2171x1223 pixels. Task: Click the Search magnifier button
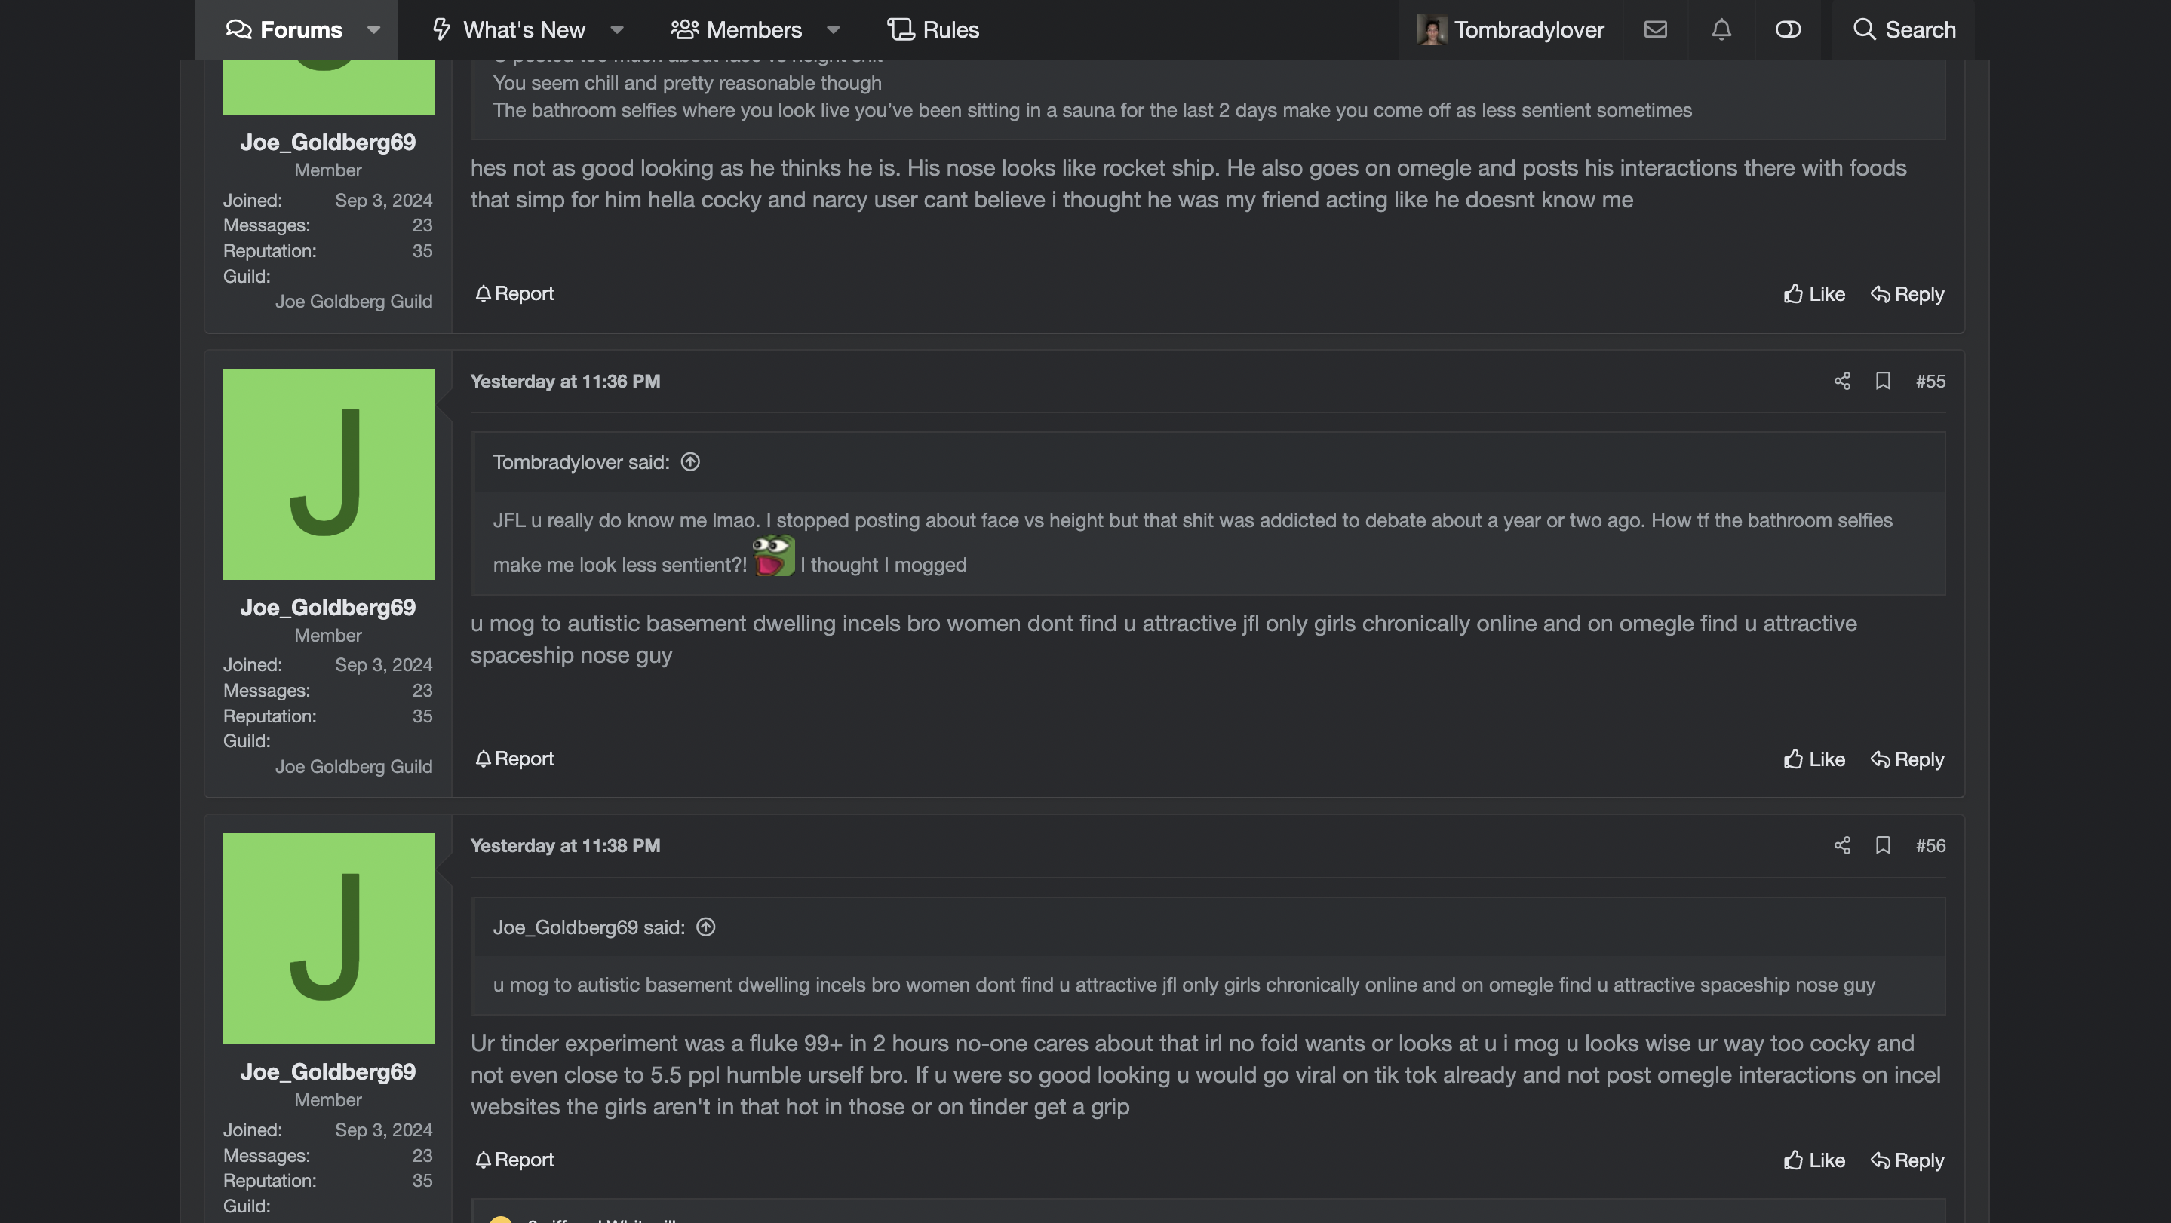click(x=1903, y=29)
